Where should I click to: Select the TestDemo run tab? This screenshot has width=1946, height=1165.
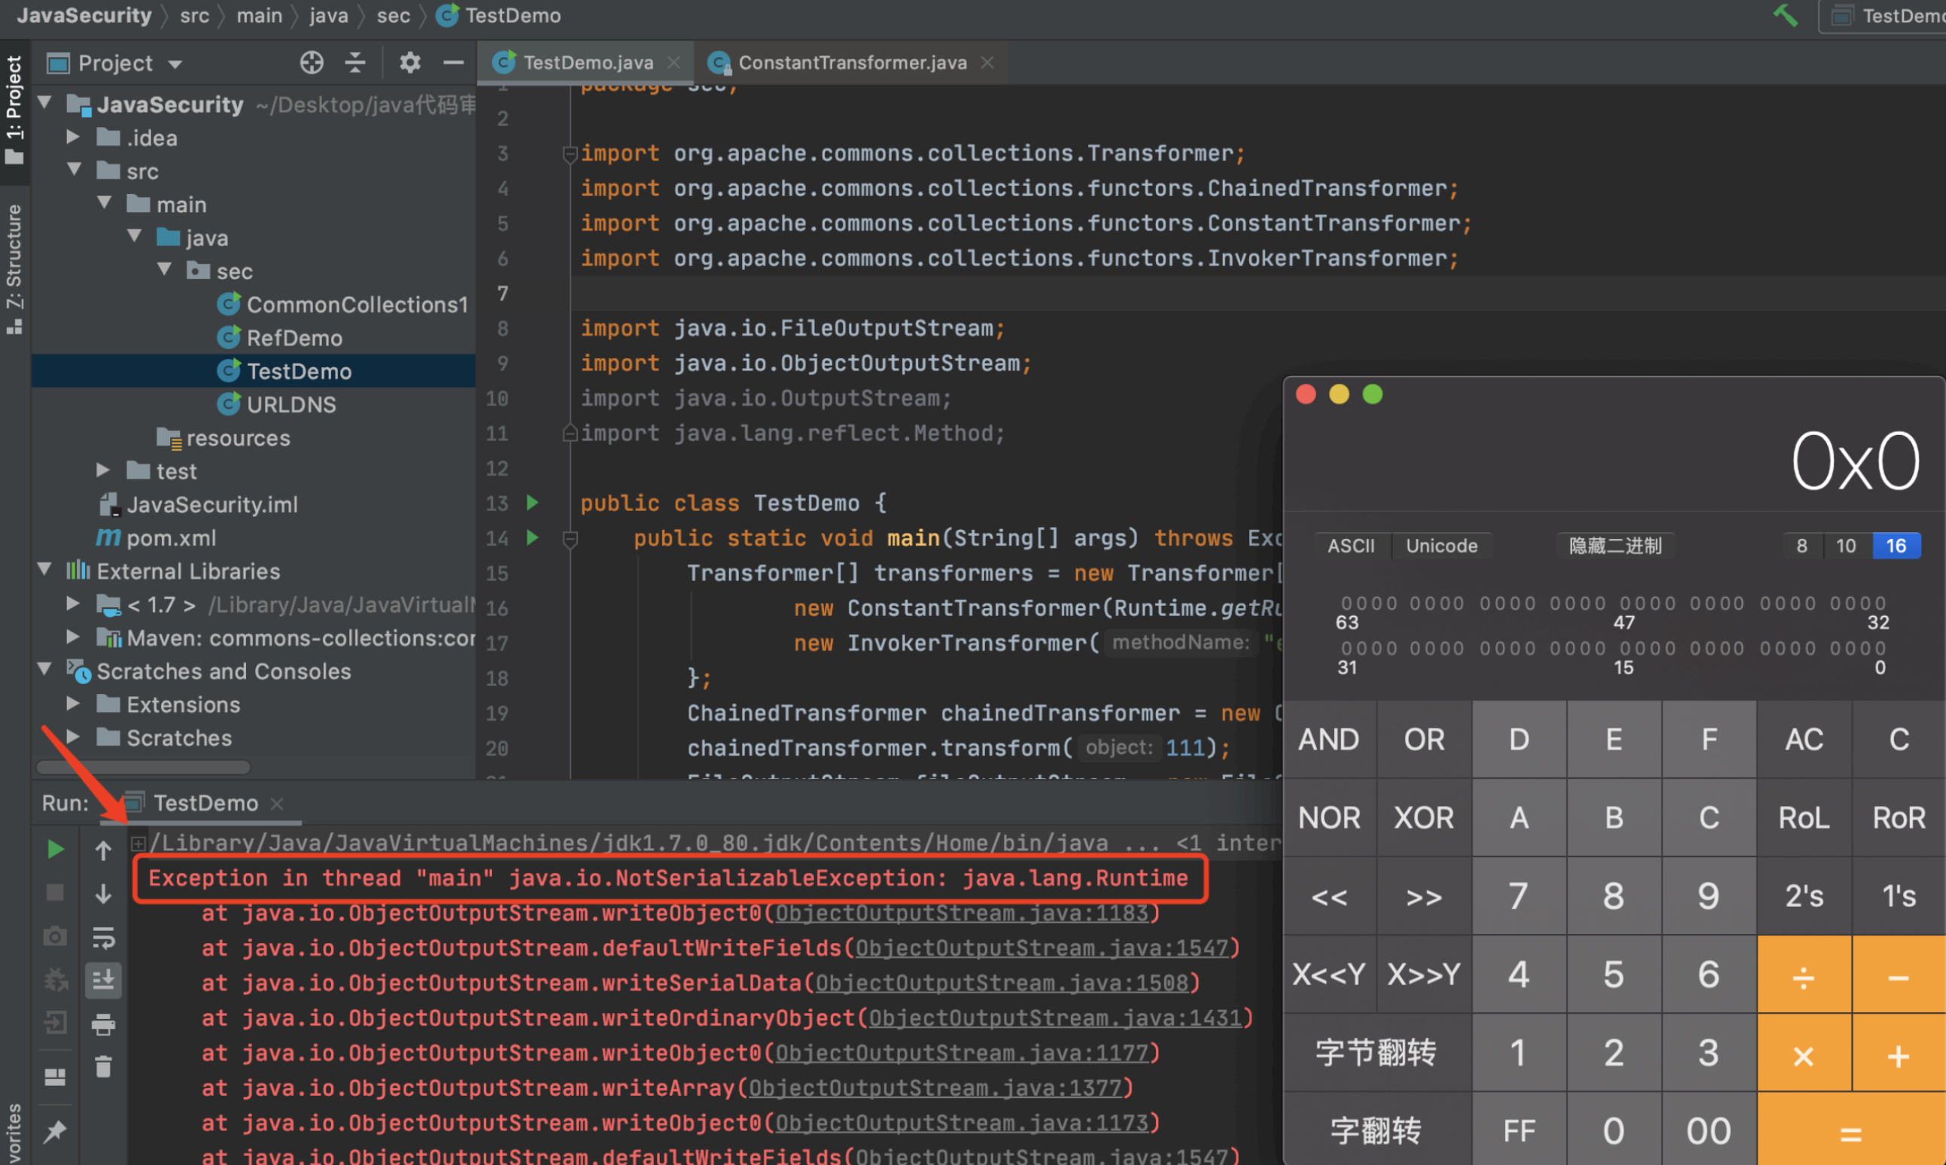205,803
